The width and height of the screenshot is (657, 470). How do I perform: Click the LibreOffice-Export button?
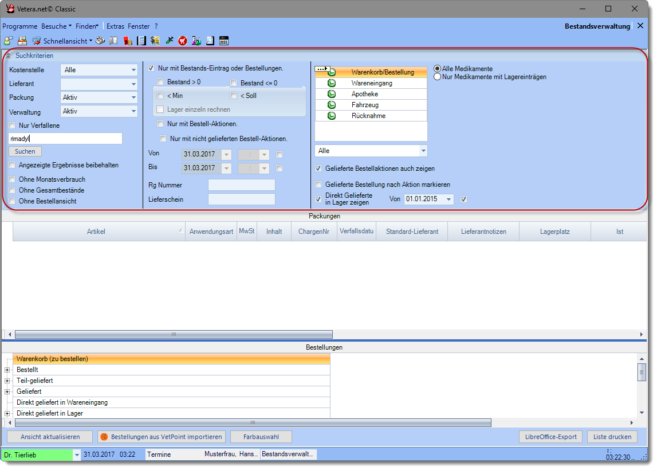pos(550,437)
